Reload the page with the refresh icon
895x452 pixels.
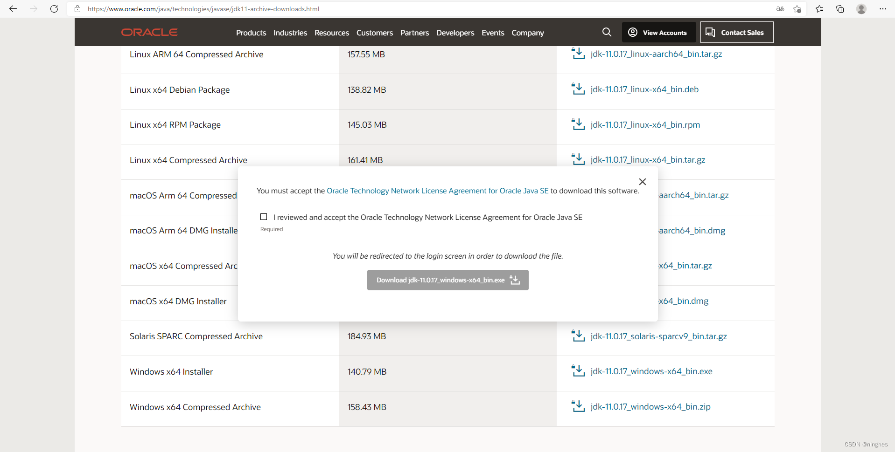point(54,9)
